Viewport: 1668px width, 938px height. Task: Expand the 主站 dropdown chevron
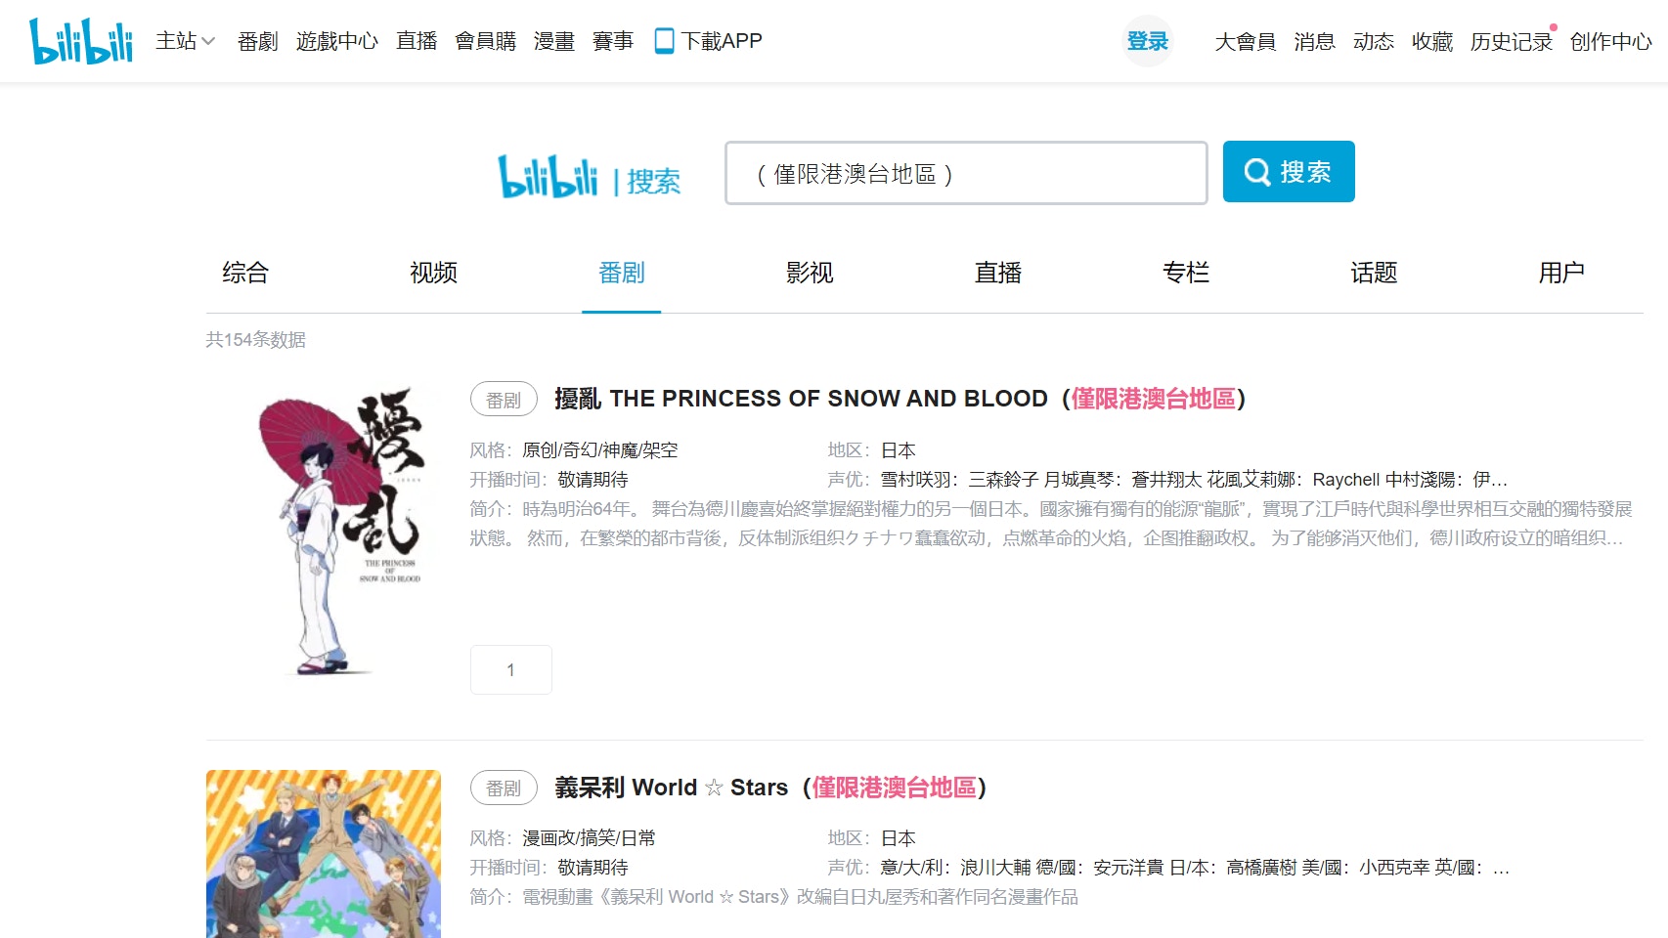208,42
